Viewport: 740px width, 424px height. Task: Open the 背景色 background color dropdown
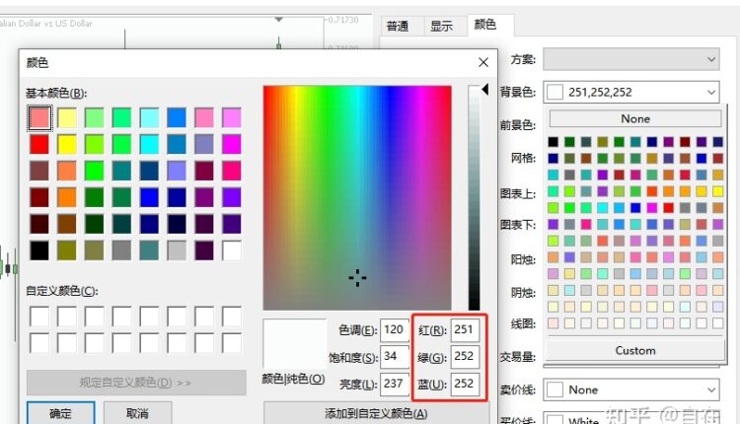tap(631, 92)
